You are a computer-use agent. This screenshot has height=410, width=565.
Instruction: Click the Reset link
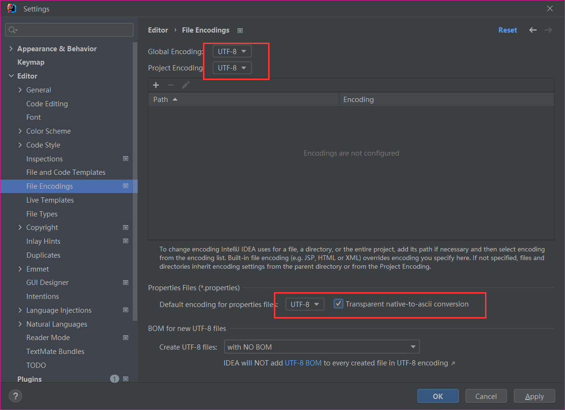pos(508,30)
